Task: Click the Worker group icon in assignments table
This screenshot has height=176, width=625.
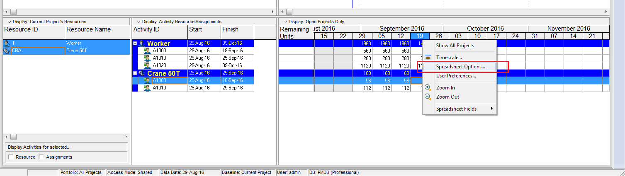Action: click(142, 43)
